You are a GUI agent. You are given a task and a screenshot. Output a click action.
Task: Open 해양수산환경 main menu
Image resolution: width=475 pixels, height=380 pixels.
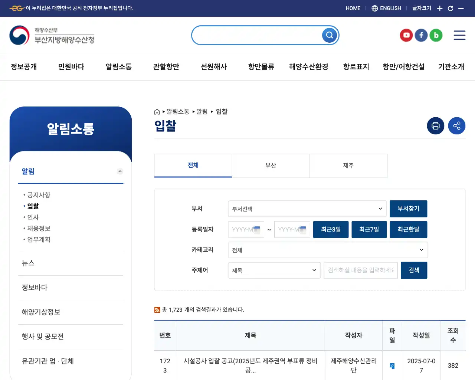point(309,67)
